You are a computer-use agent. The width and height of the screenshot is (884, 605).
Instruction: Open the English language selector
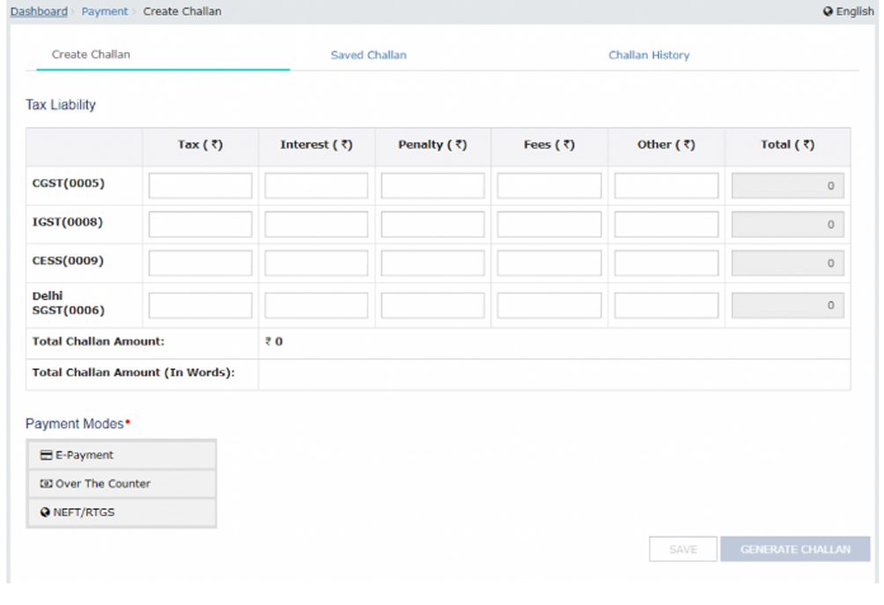(853, 11)
